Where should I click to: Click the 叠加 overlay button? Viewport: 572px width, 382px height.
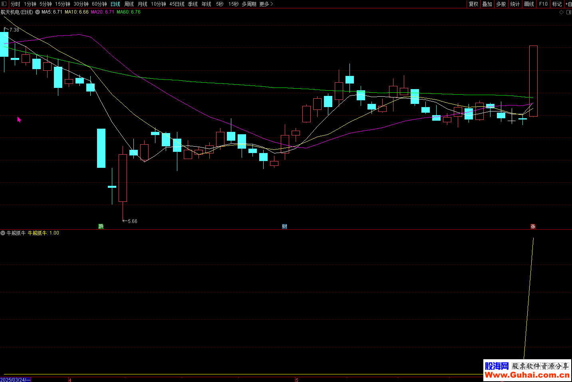coord(487,4)
